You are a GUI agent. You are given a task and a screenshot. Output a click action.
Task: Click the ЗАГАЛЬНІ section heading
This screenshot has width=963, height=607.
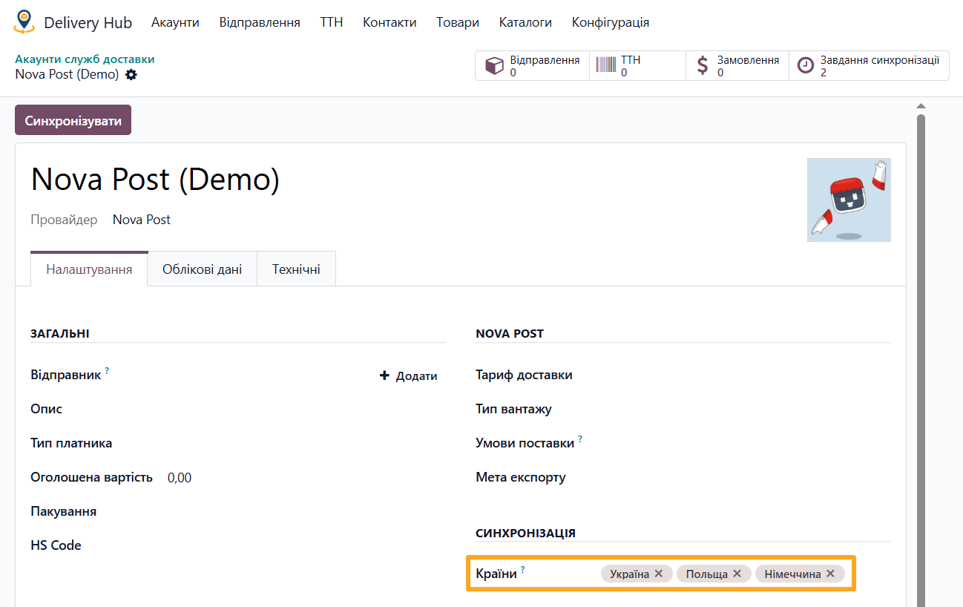pyautogui.click(x=60, y=334)
